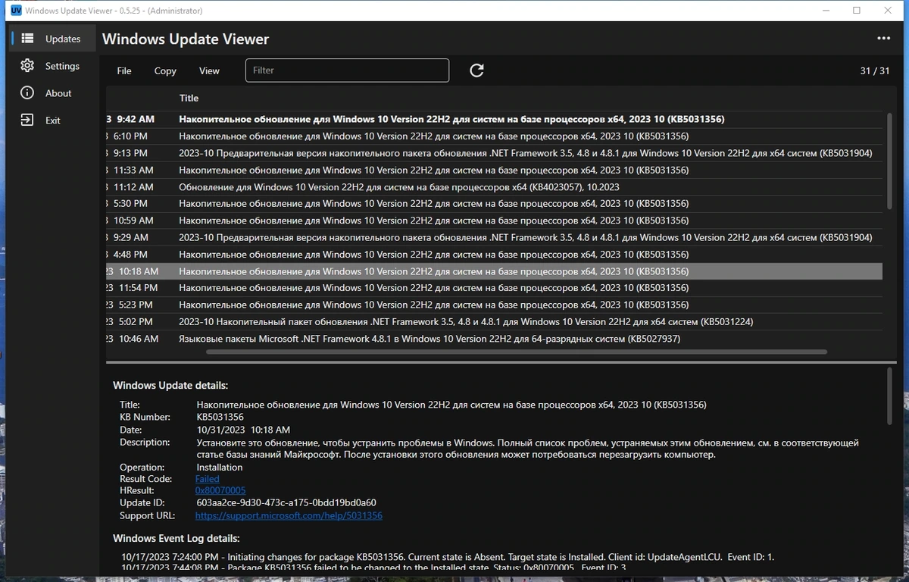Screen dimensions: 909x582
Task: Open the View menu
Action: [x=209, y=70]
